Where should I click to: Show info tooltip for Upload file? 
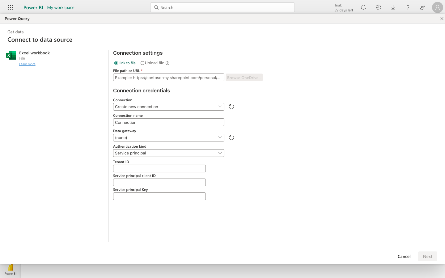(167, 63)
